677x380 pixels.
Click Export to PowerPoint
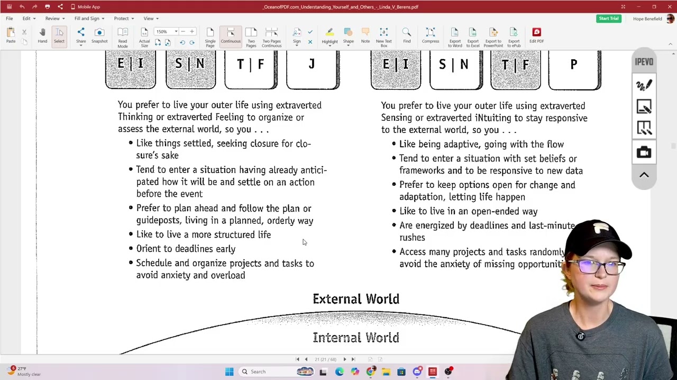(493, 37)
